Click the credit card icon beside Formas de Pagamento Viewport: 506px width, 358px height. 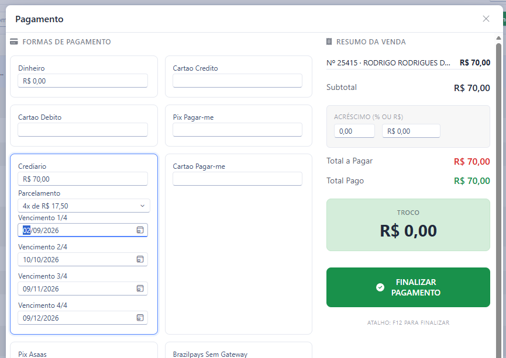tap(14, 41)
